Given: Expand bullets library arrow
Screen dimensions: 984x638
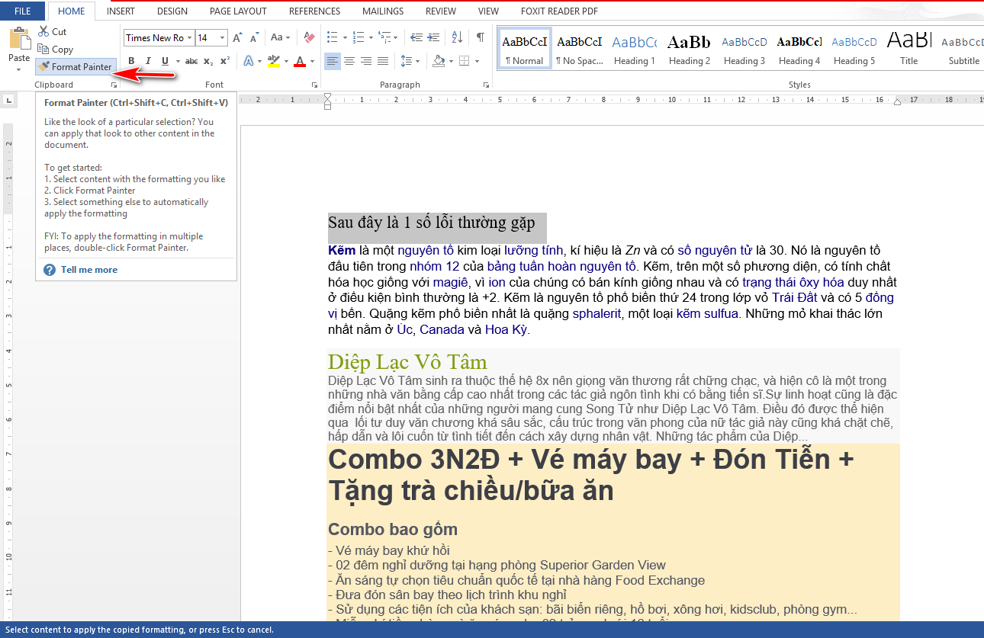Looking at the screenshot, I should pyautogui.click(x=345, y=37).
